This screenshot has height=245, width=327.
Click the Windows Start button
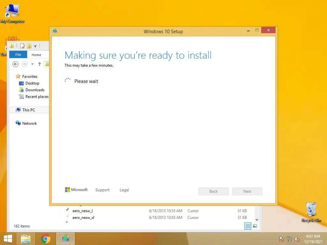(8, 239)
